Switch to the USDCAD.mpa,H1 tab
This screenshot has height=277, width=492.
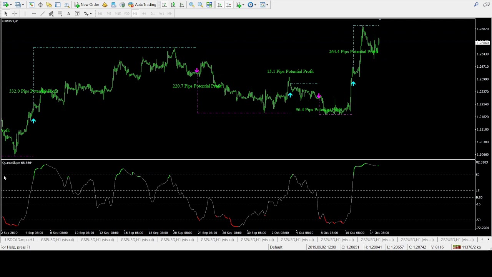click(19, 240)
